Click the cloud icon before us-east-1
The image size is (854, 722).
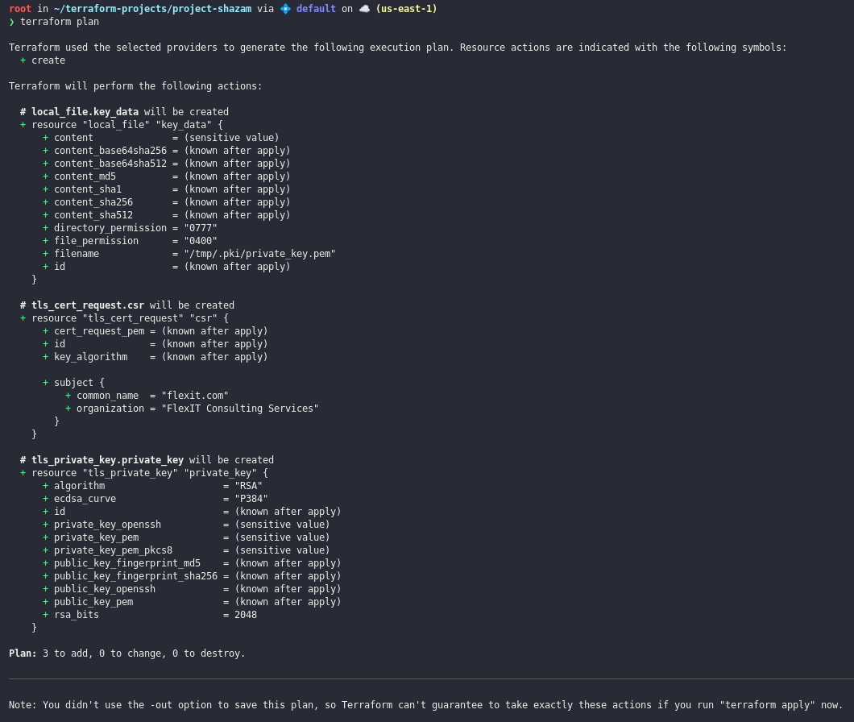pyautogui.click(x=364, y=9)
